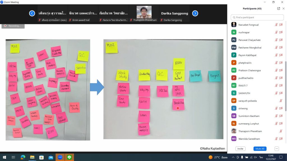The height and width of the screenshot is (161, 287).
Task: Click the Find a participant search box
Action: pyautogui.click(x=257, y=17)
